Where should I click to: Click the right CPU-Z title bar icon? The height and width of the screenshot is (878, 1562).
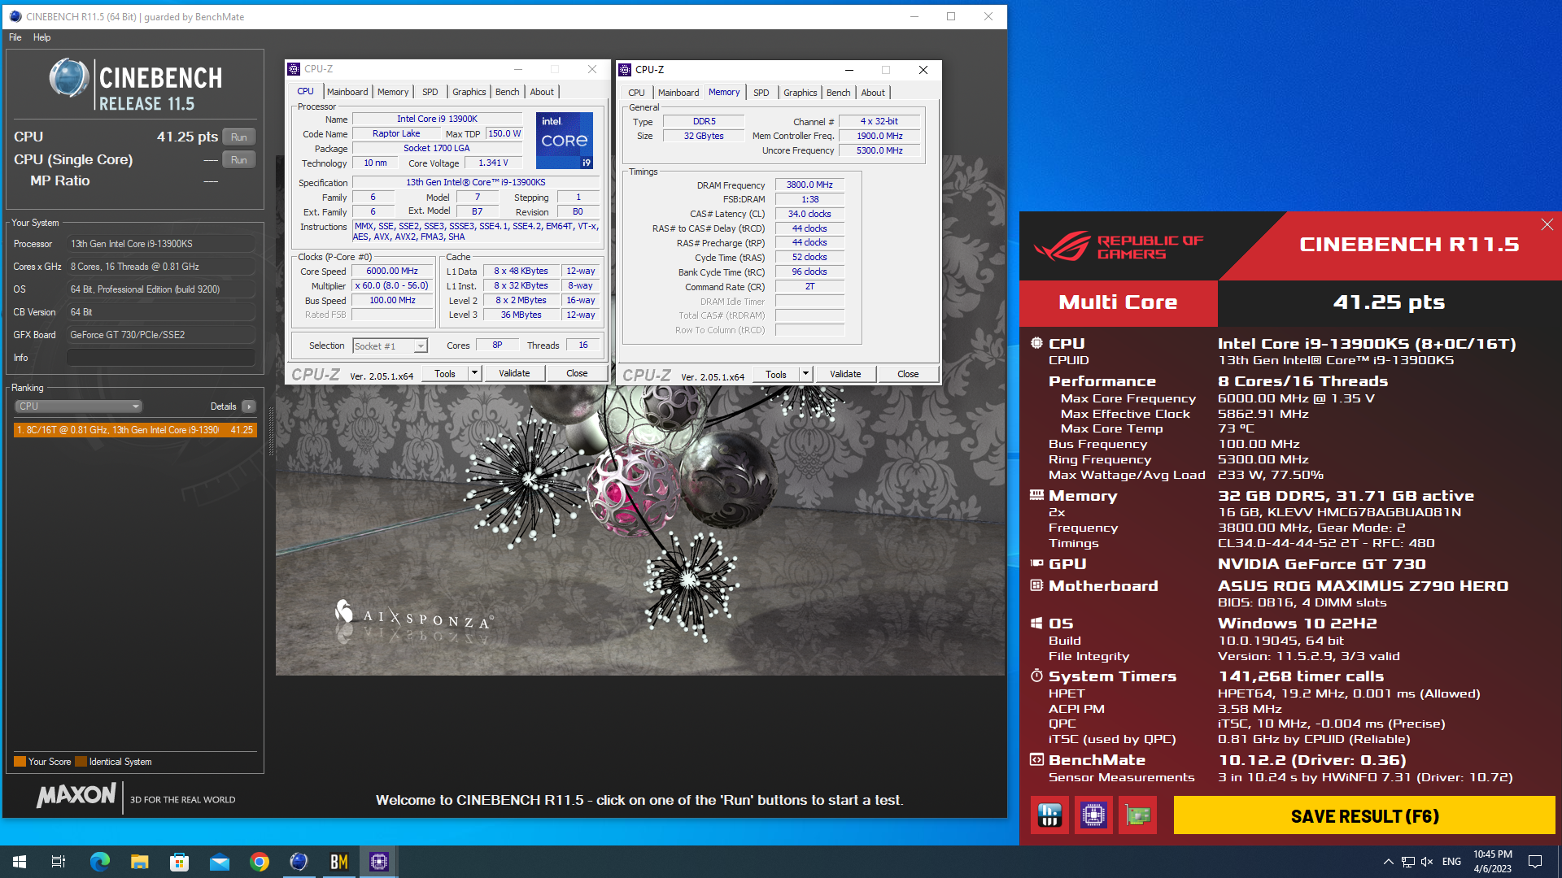tap(625, 70)
